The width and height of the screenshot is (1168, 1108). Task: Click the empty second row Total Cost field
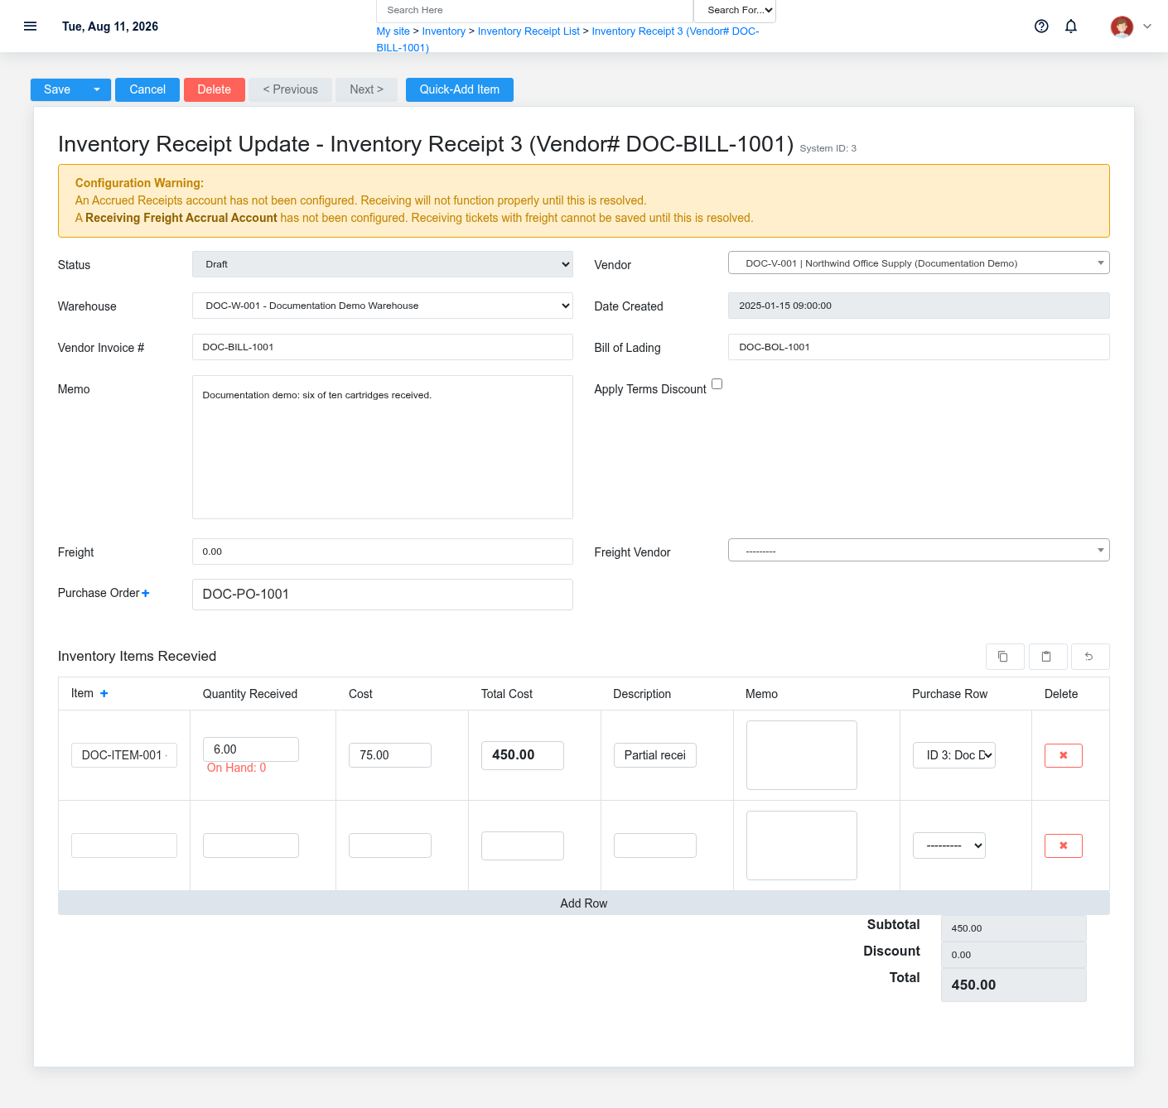coord(523,845)
